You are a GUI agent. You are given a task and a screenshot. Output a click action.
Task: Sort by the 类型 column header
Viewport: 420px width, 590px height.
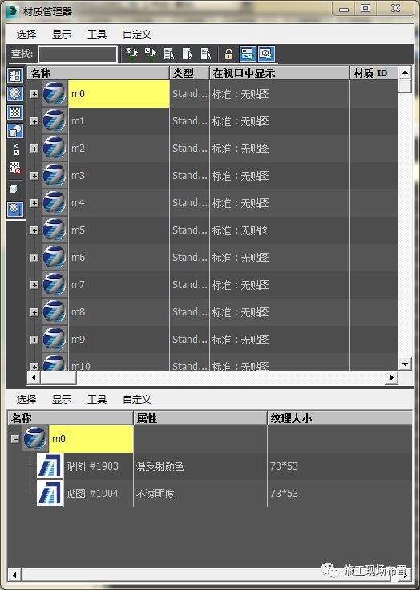189,73
